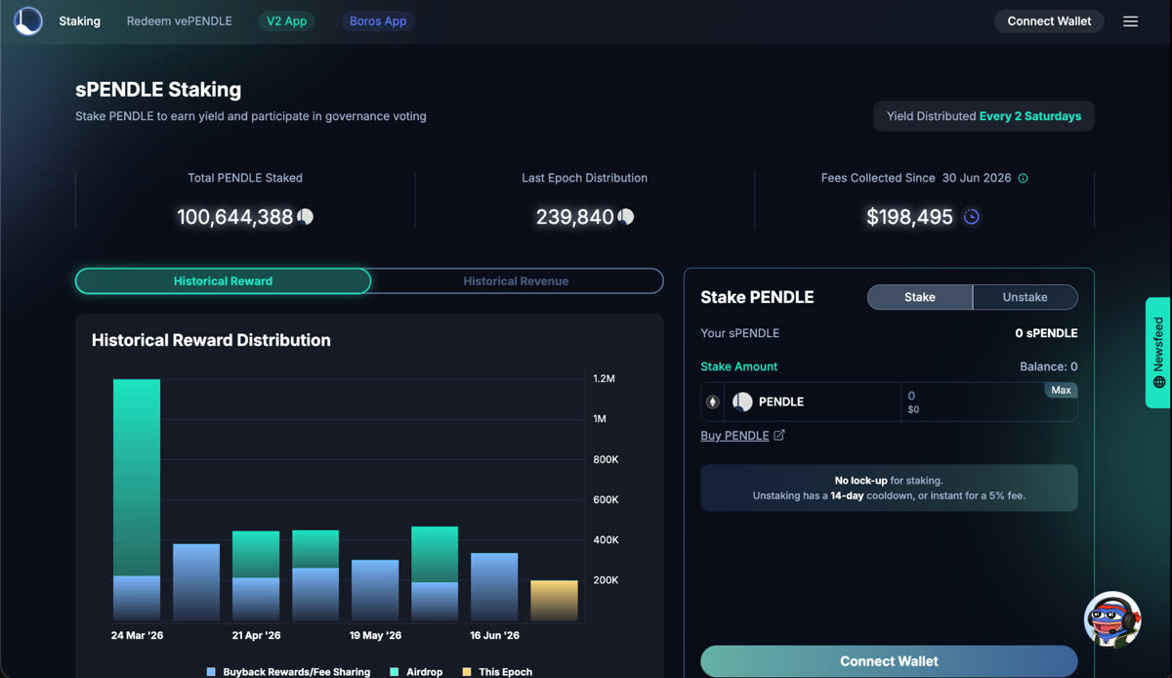
Task: Click the Stake Amount label
Action: pos(739,366)
